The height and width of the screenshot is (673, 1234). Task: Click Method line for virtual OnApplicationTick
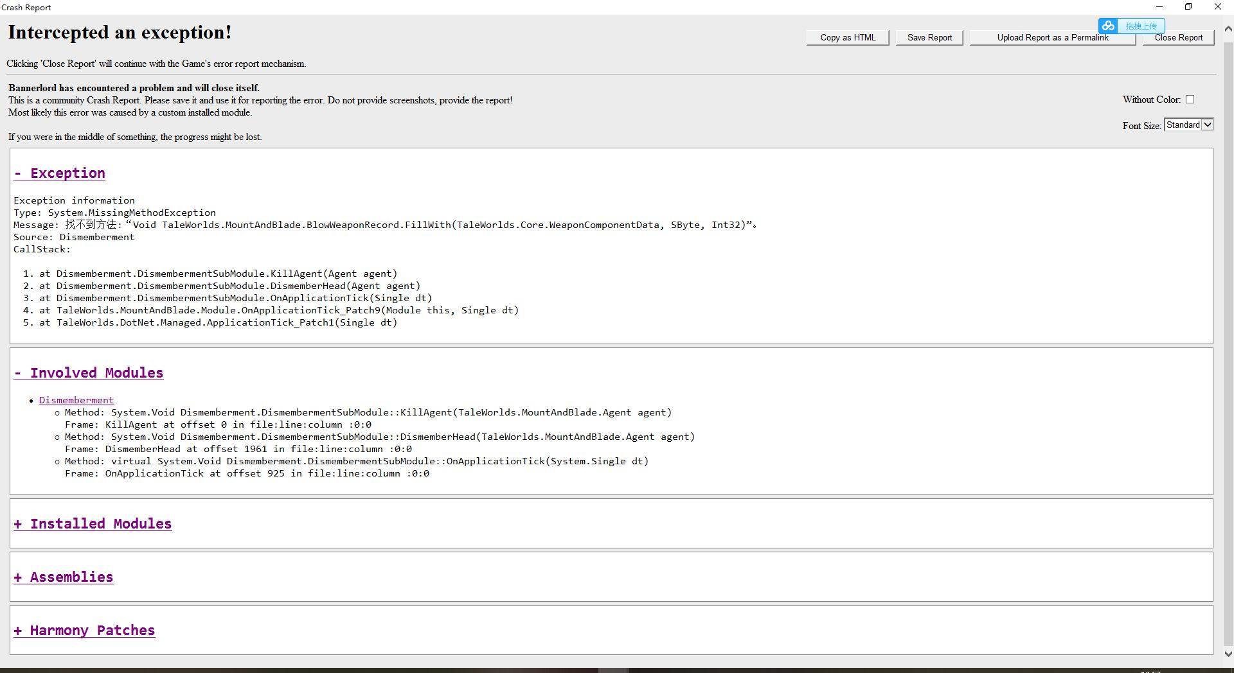(x=357, y=461)
